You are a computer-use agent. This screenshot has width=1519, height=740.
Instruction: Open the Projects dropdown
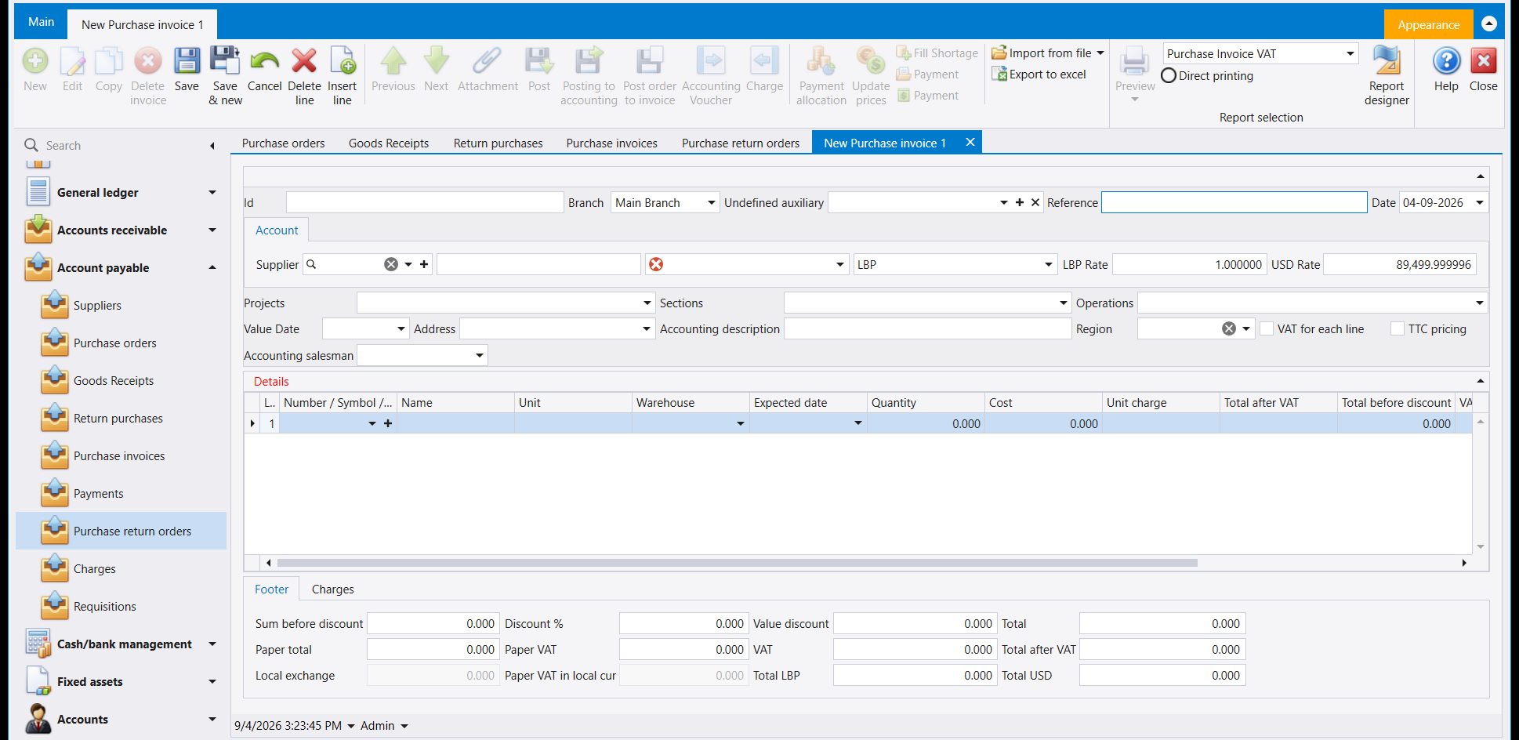point(647,303)
